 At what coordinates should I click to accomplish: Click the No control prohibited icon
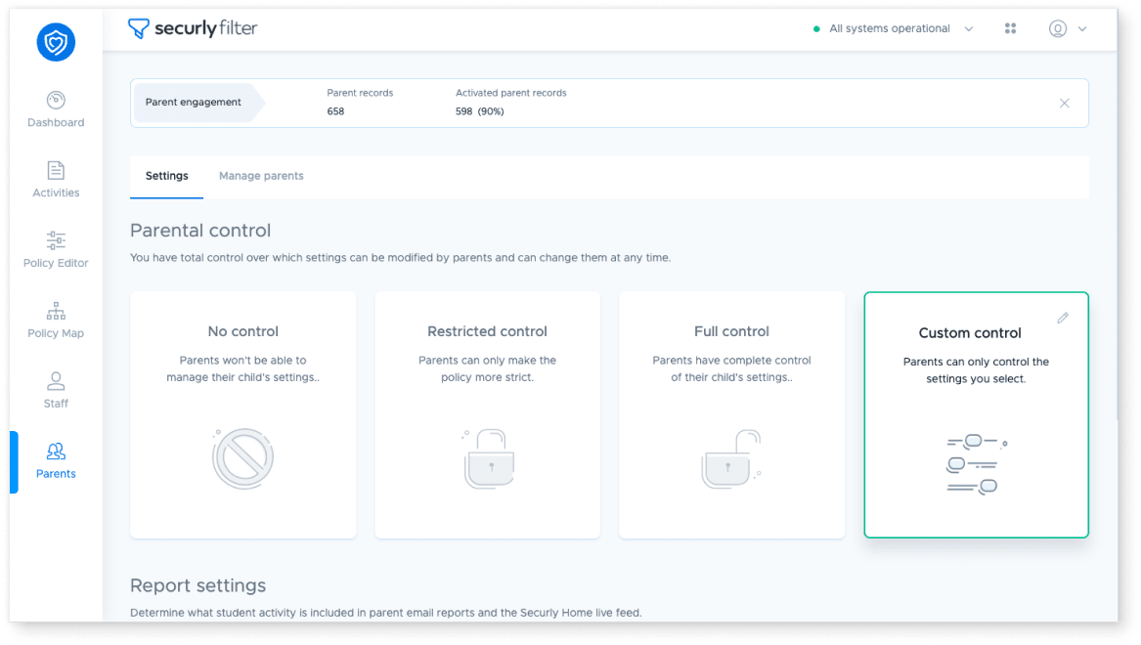tap(243, 458)
